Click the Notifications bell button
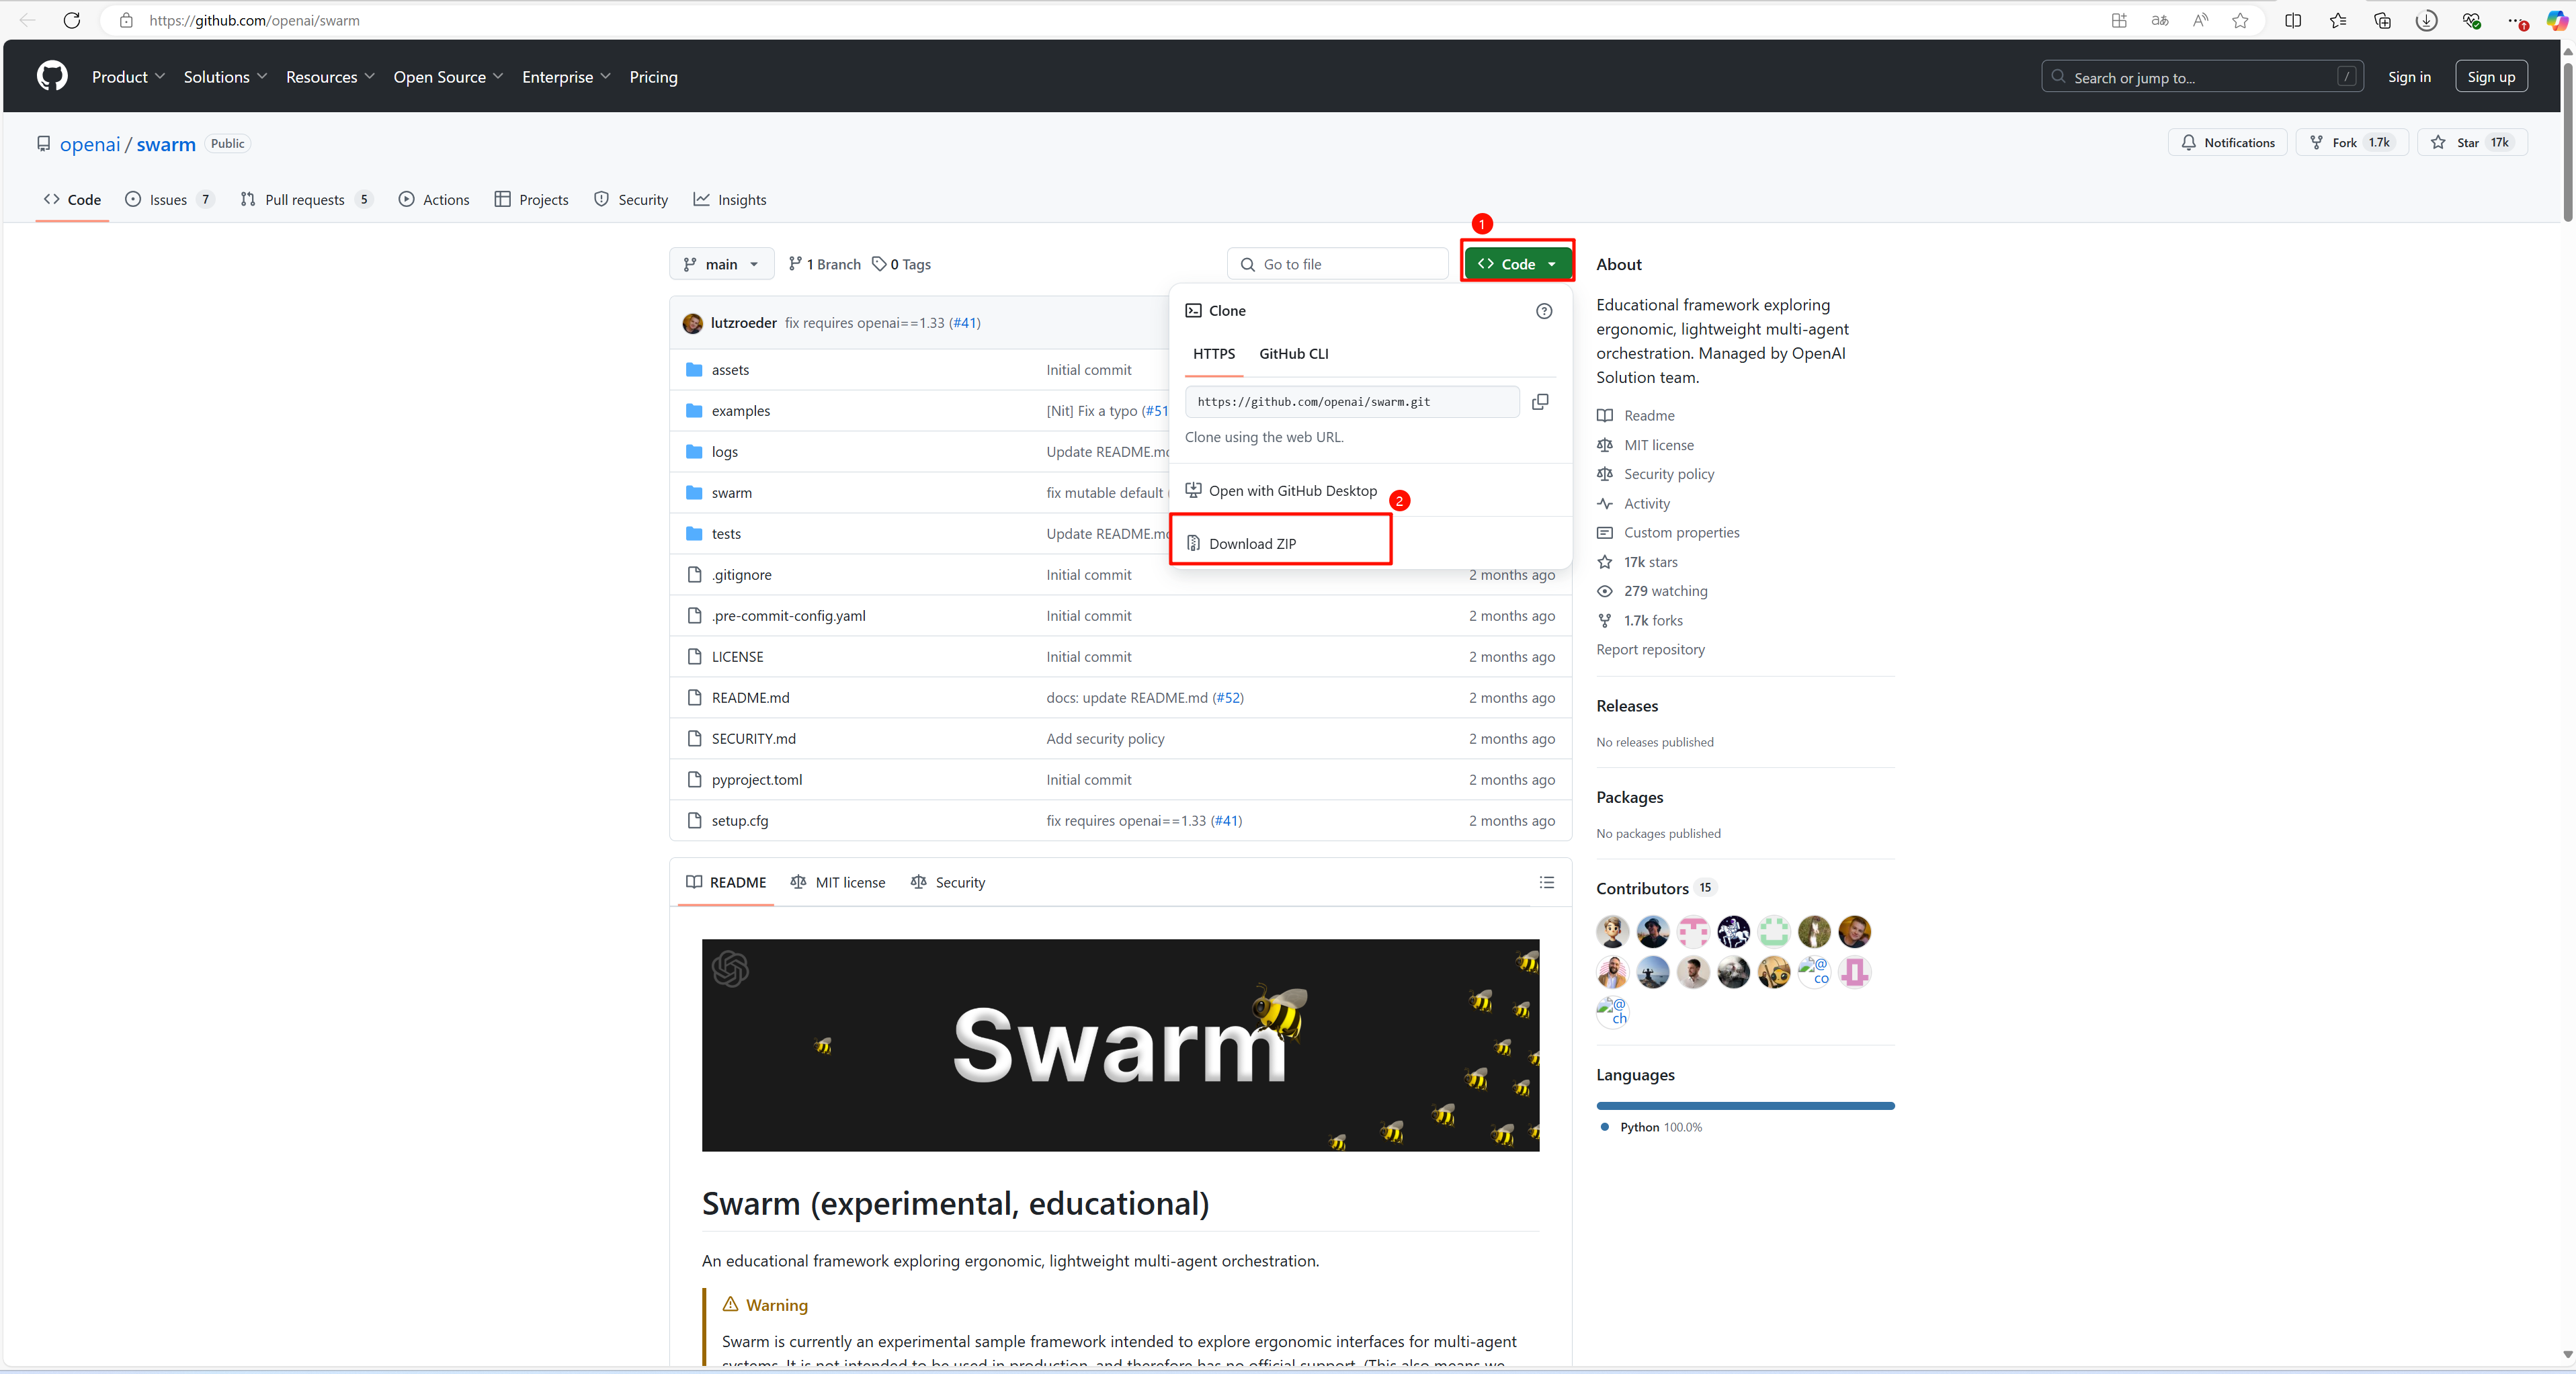This screenshot has width=2576, height=1374. [x=2227, y=143]
